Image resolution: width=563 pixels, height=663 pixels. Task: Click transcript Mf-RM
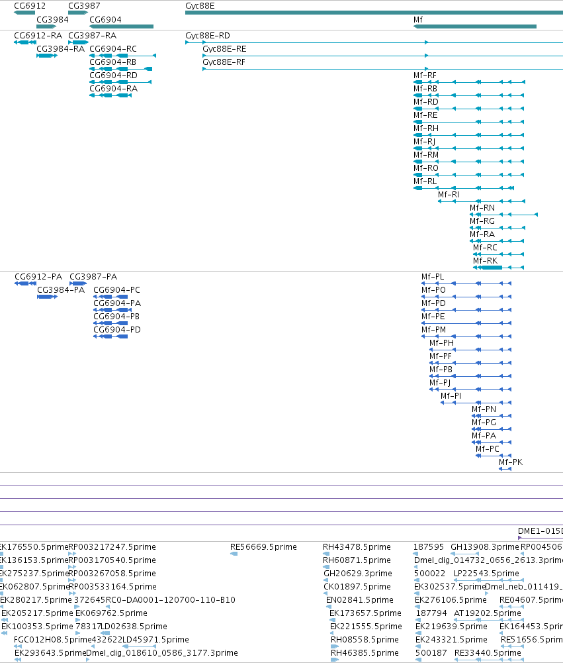click(x=426, y=155)
